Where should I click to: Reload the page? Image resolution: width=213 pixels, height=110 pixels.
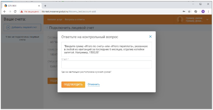pyautogui.click(x=15, y=12)
